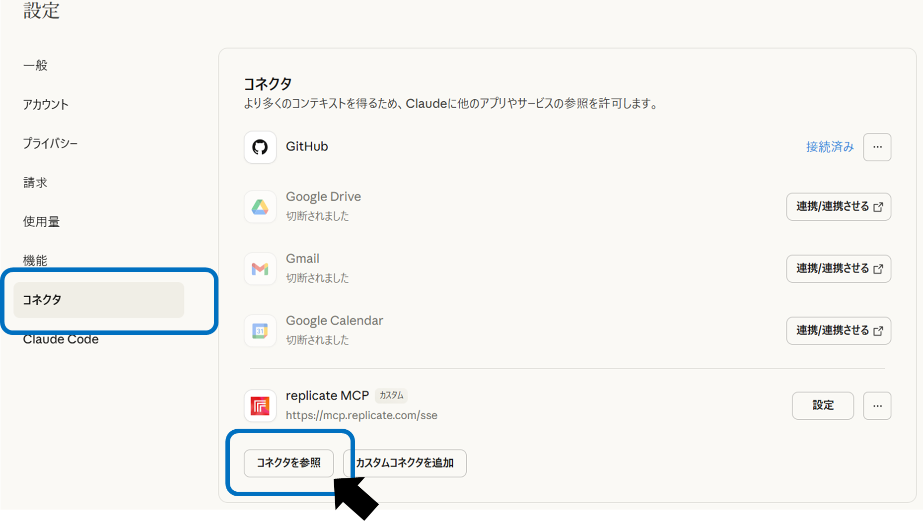Go to the プライバシー settings section
The height and width of the screenshot is (521, 923).
point(50,144)
